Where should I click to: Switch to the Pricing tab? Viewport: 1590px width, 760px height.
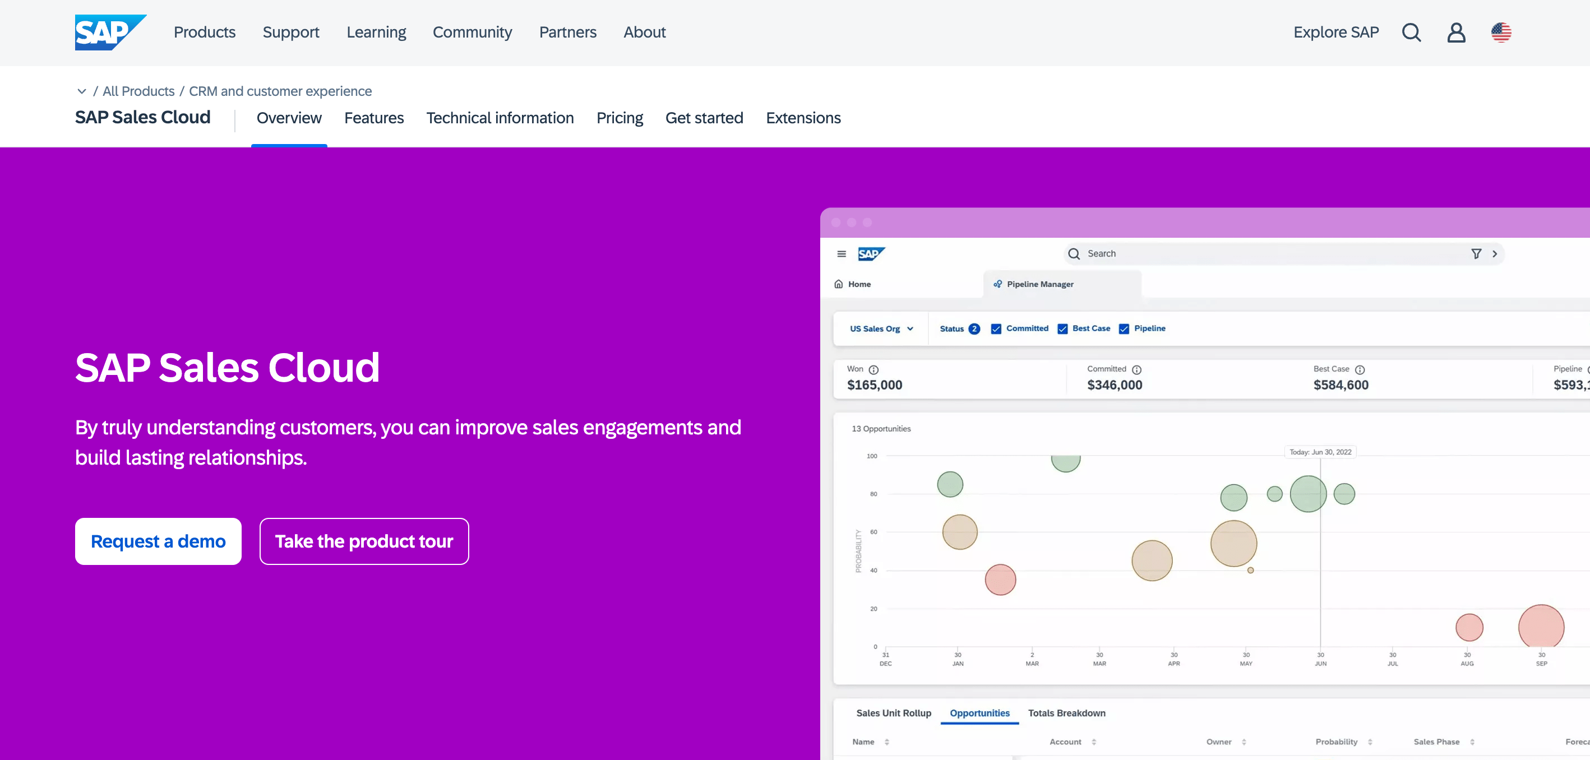(620, 118)
